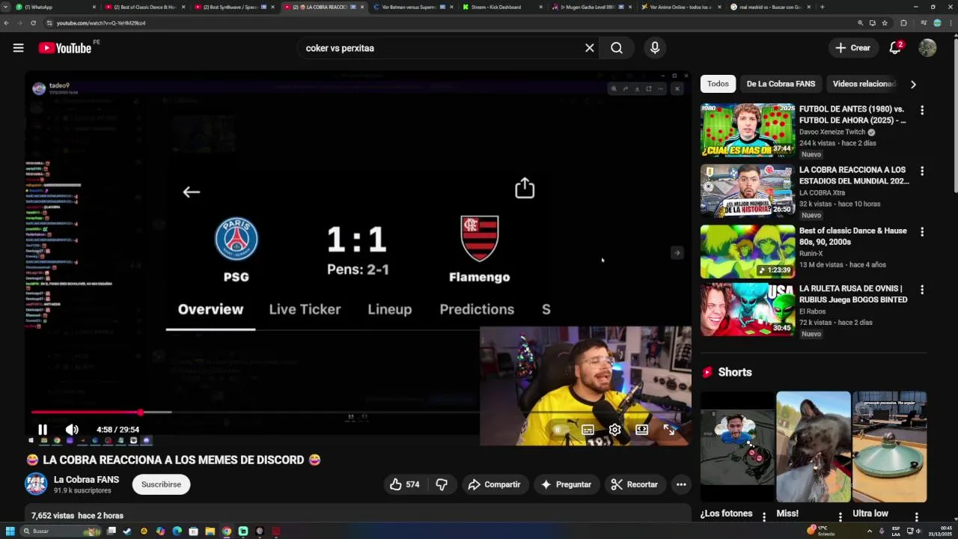Open more actions menu under the video
958x539 pixels.
(681, 484)
